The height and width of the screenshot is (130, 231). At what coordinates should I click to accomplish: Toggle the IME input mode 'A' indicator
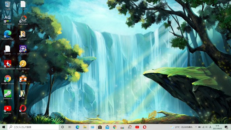point(210,127)
